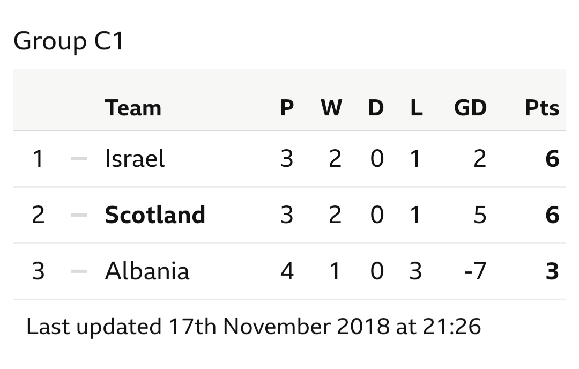
Task: Select the Israel team name
Action: pos(135,158)
